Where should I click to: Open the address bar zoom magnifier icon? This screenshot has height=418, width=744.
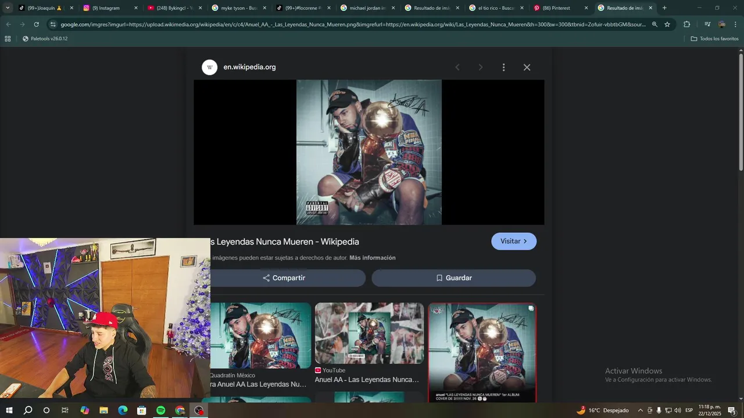click(654, 24)
